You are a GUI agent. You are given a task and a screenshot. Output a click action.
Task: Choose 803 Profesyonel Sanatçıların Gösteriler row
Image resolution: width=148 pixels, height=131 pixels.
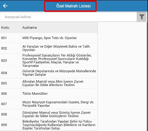[49, 61]
